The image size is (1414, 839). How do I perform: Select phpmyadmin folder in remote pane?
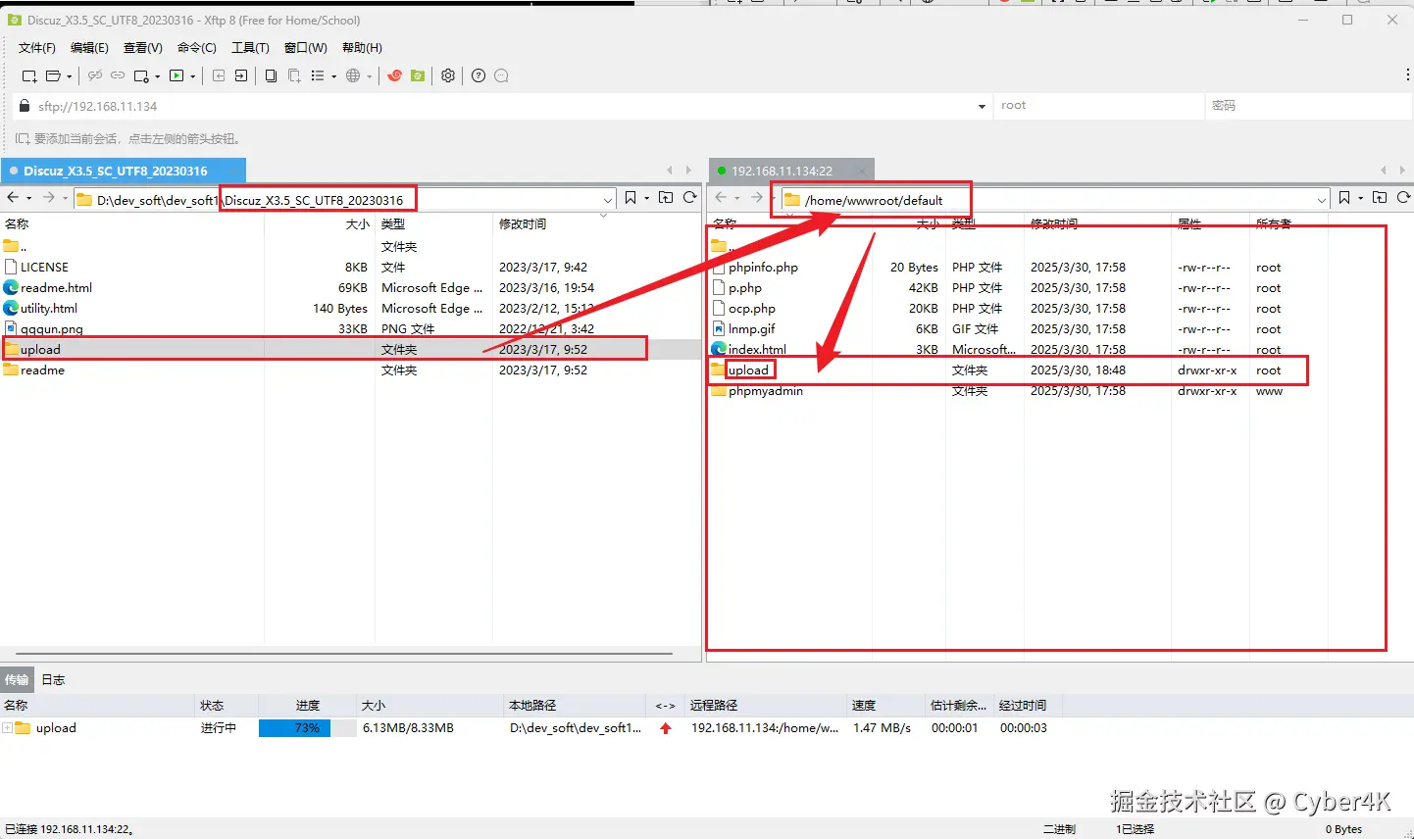(x=766, y=391)
